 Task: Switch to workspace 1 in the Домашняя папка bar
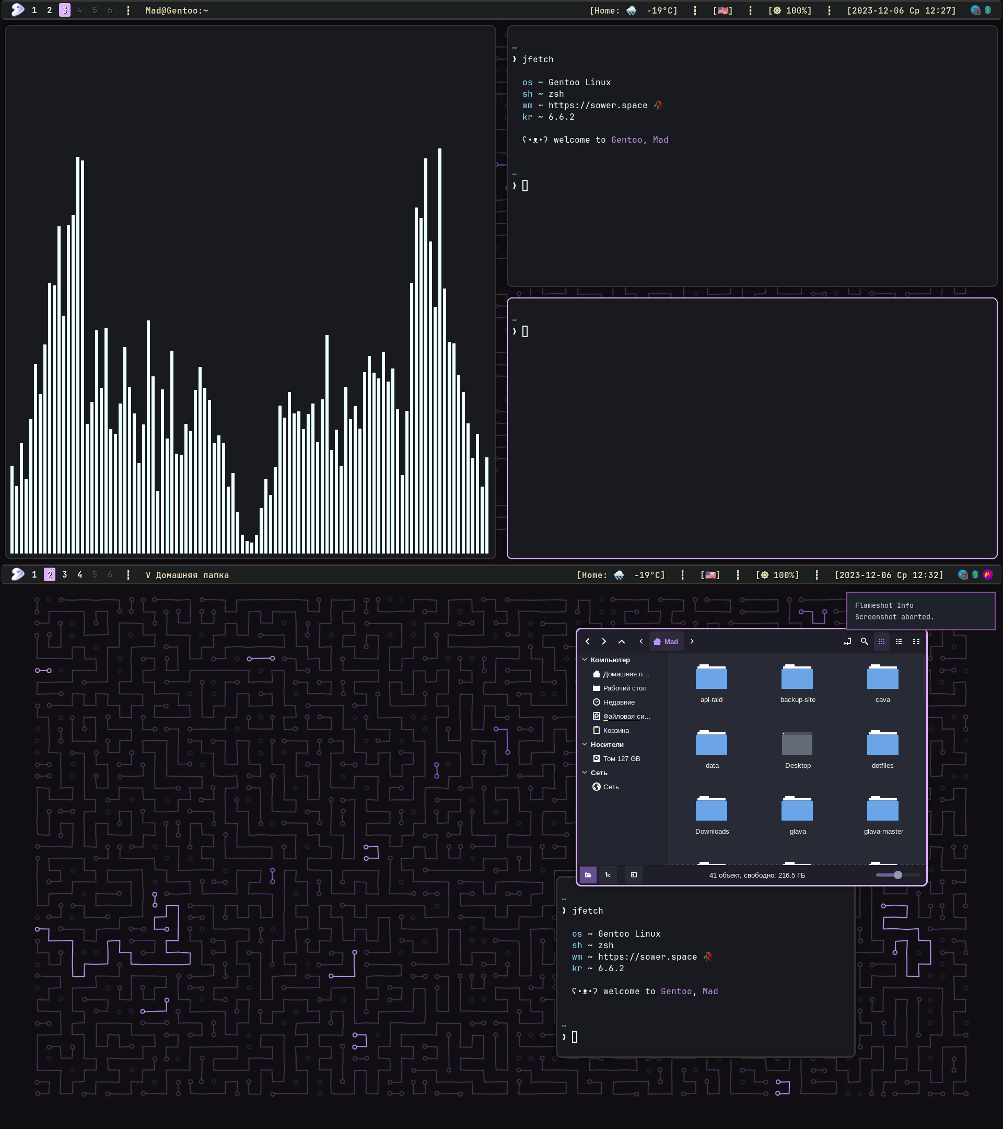click(34, 575)
